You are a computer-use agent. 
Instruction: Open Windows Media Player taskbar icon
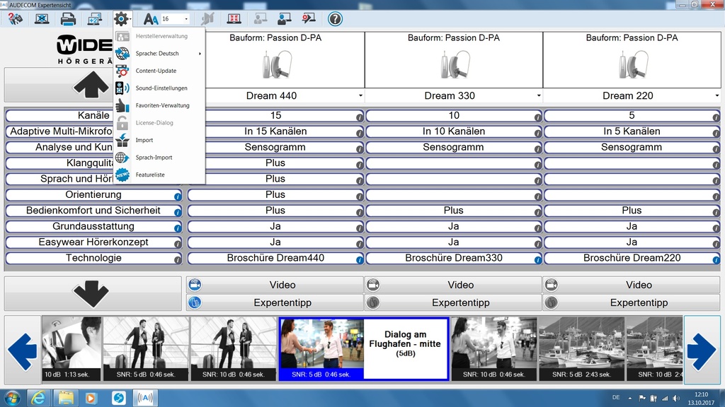click(91, 398)
